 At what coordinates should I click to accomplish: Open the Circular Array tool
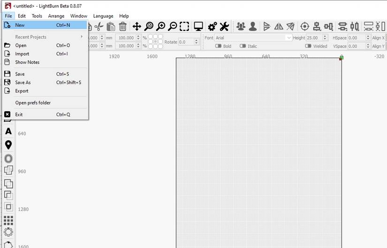(x=8, y=232)
